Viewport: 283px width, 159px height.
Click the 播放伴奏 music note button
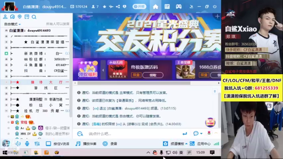[86, 144]
